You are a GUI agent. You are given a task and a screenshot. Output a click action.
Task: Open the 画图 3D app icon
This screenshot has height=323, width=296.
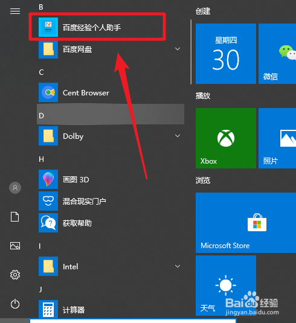pyautogui.click(x=48, y=179)
